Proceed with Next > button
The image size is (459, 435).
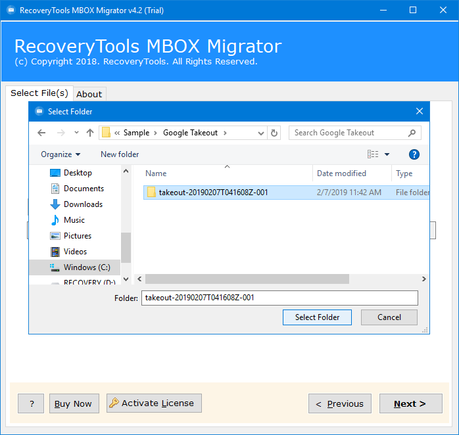click(x=411, y=403)
